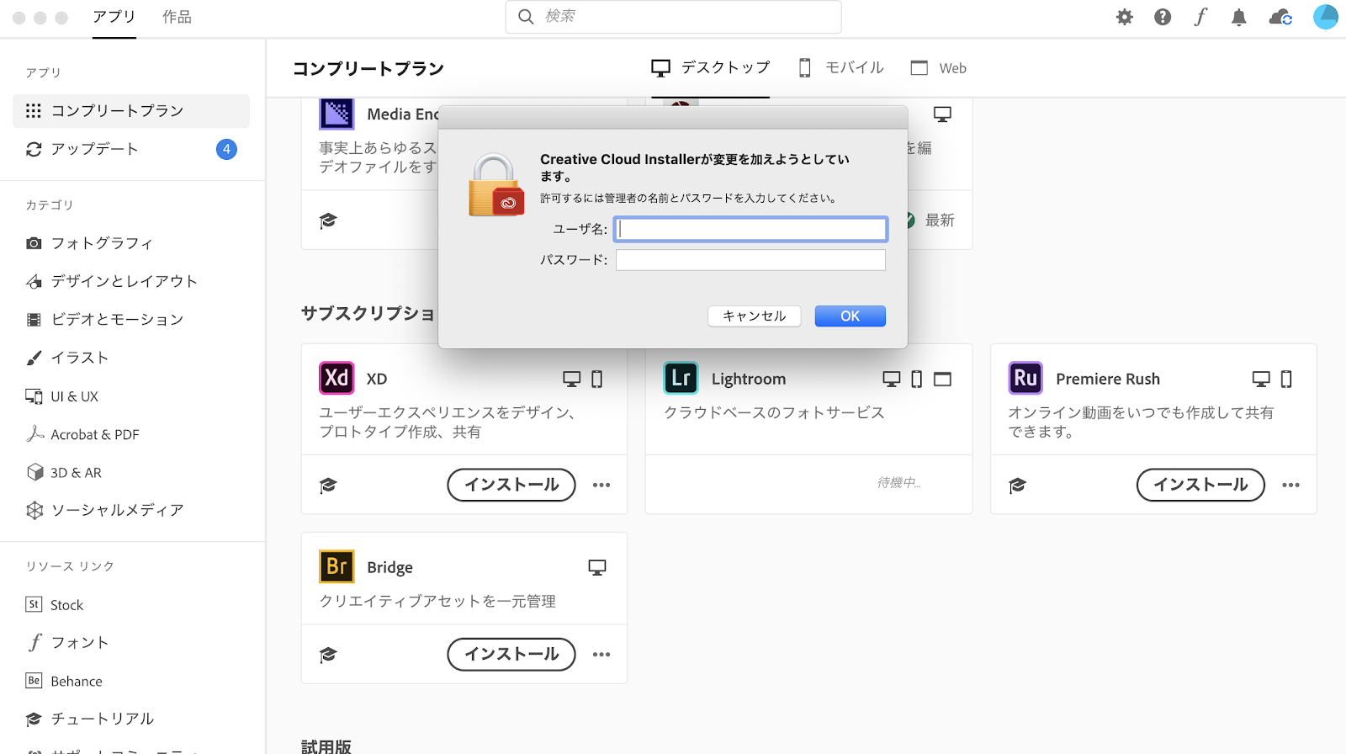This screenshot has width=1346, height=754.
Task: Install XD
Action: pos(511,485)
